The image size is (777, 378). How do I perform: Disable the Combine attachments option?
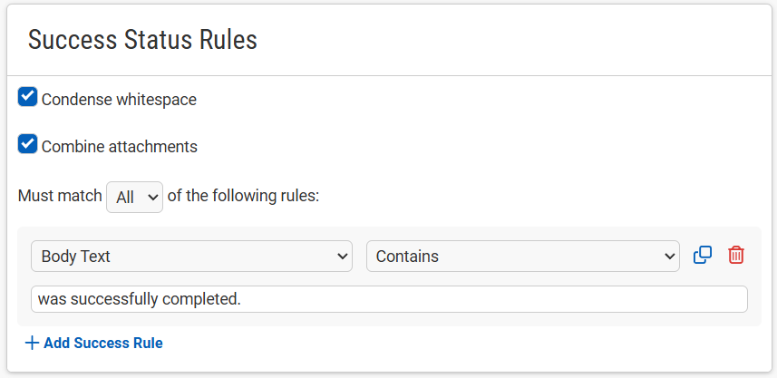tap(28, 144)
